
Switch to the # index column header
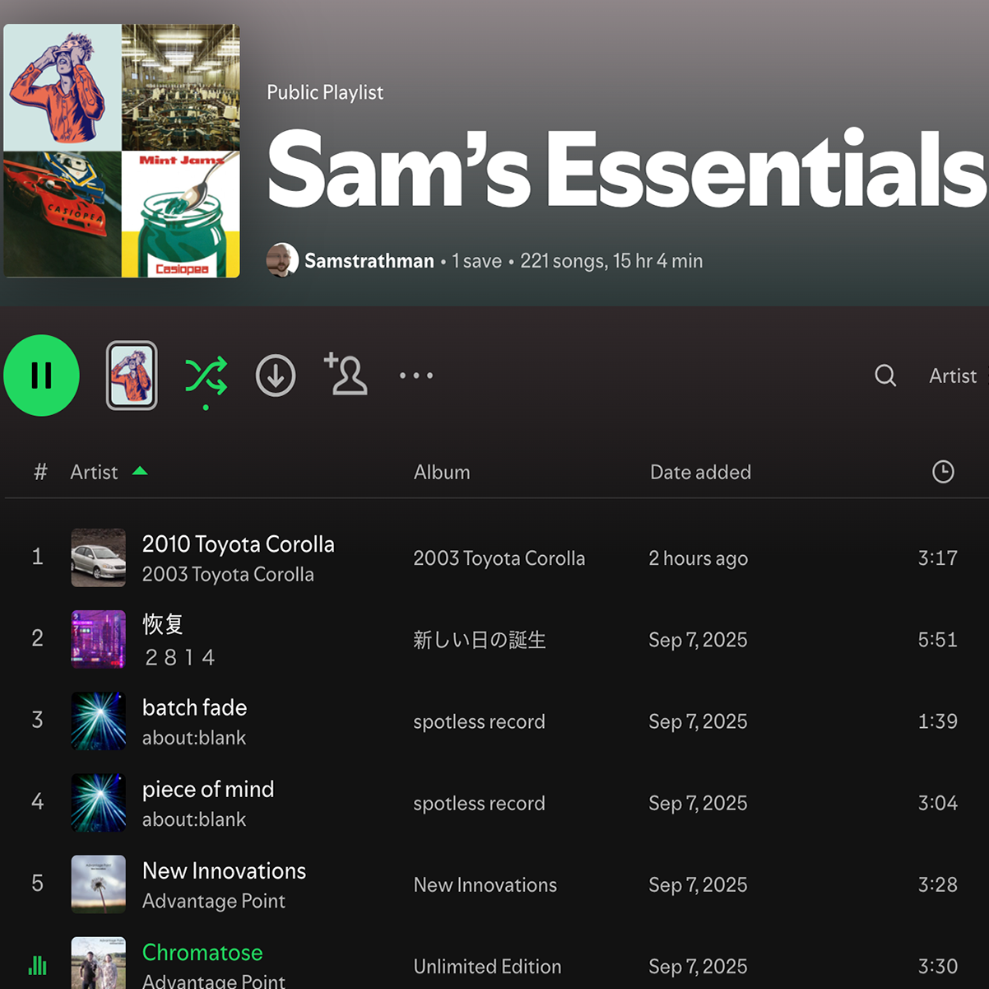pyautogui.click(x=39, y=471)
